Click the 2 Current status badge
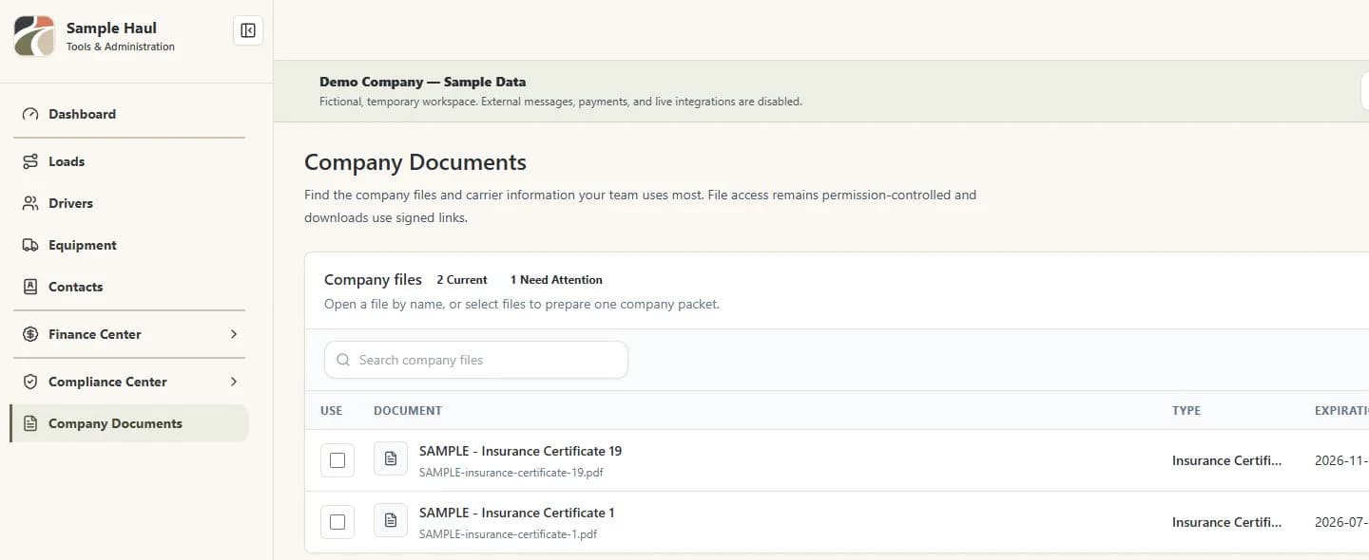The image size is (1369, 560). [x=462, y=280]
